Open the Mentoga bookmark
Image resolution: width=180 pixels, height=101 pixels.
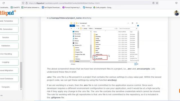[x=87, y=8]
